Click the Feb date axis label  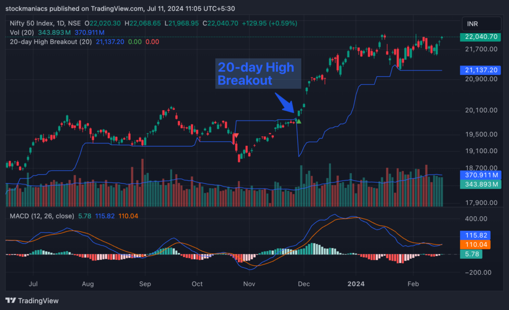413,284
